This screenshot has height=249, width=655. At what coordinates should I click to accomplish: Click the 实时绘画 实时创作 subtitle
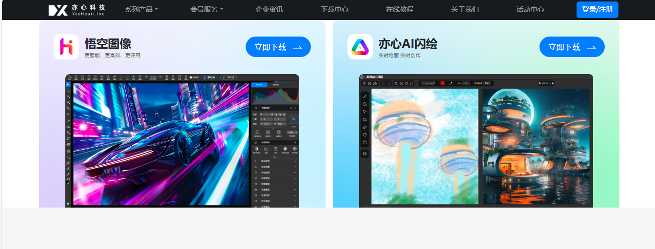point(399,56)
